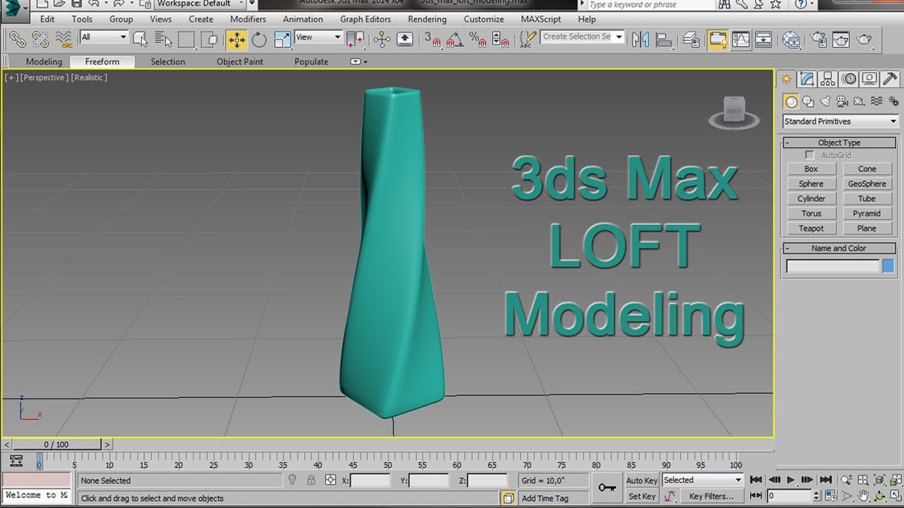The height and width of the screenshot is (508, 904).
Task: Open the key mode Selected dropdown
Action: pyautogui.click(x=702, y=480)
